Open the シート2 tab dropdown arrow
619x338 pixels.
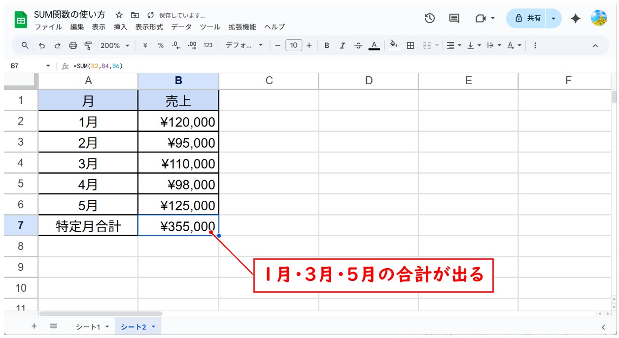(153, 327)
